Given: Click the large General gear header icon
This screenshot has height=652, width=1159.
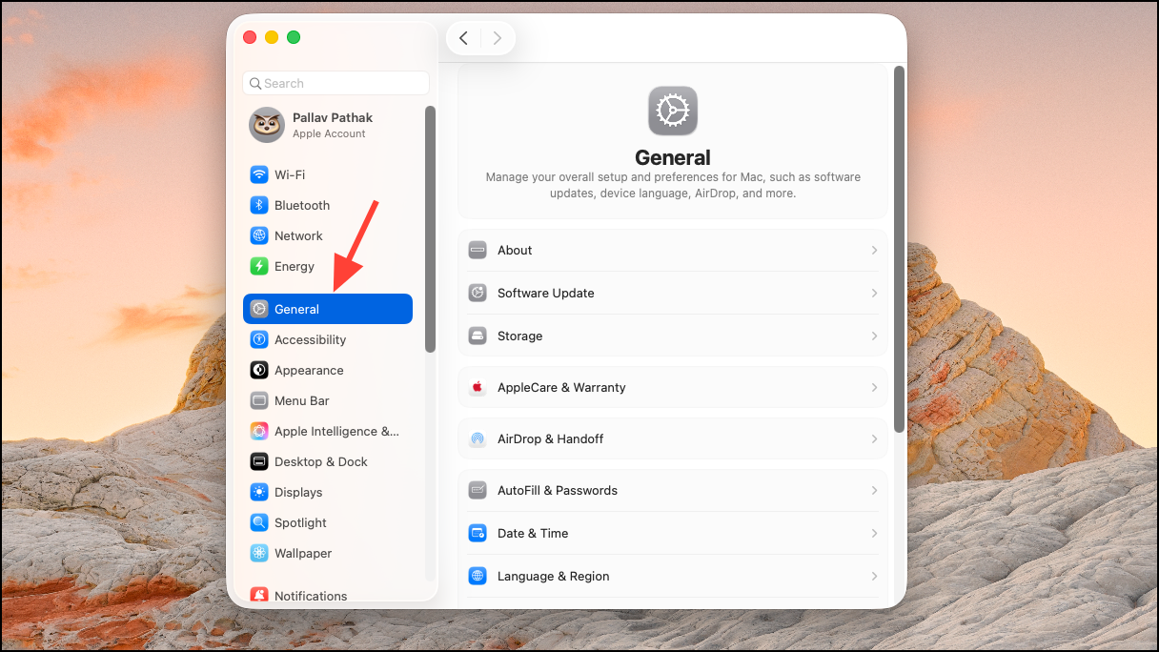Looking at the screenshot, I should coord(673,111).
